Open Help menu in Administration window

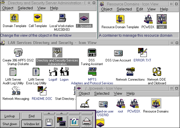pyautogui.click(x=54, y=8)
